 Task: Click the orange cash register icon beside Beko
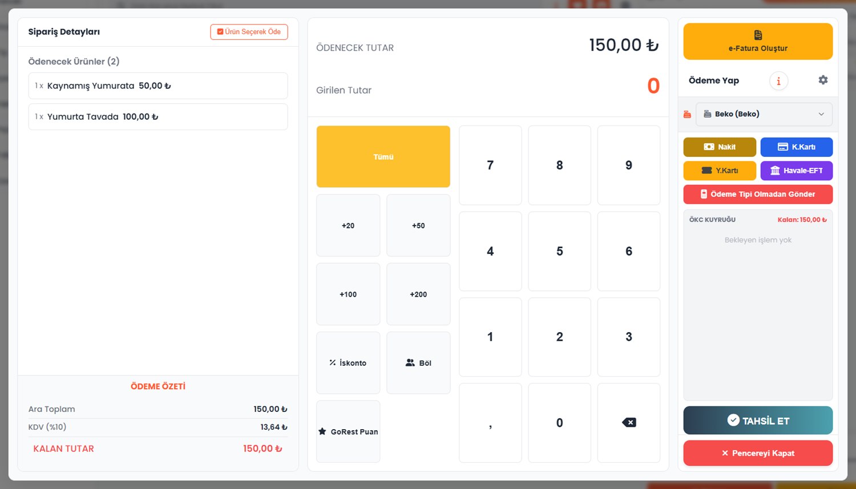tap(687, 114)
